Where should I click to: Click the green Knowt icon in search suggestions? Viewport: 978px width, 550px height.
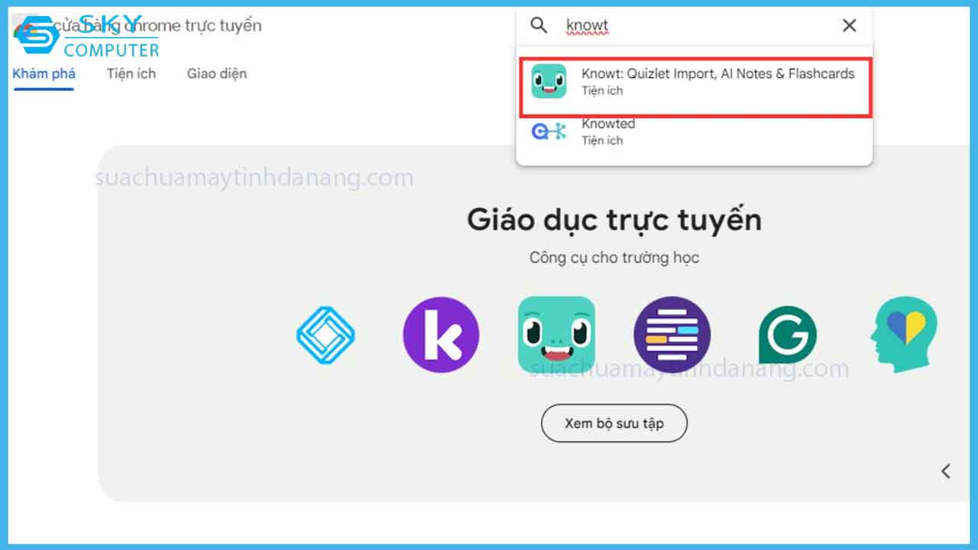(x=549, y=81)
